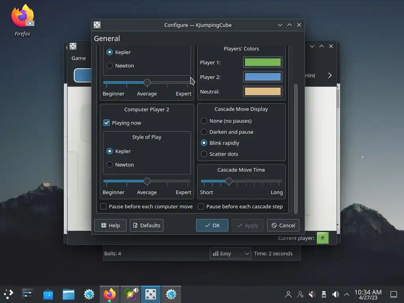Minimize the Configure dialog
This screenshot has width=404, height=303.
coord(280,25)
